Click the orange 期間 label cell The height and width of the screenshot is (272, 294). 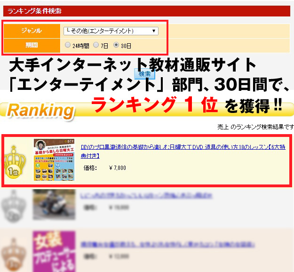(32, 45)
